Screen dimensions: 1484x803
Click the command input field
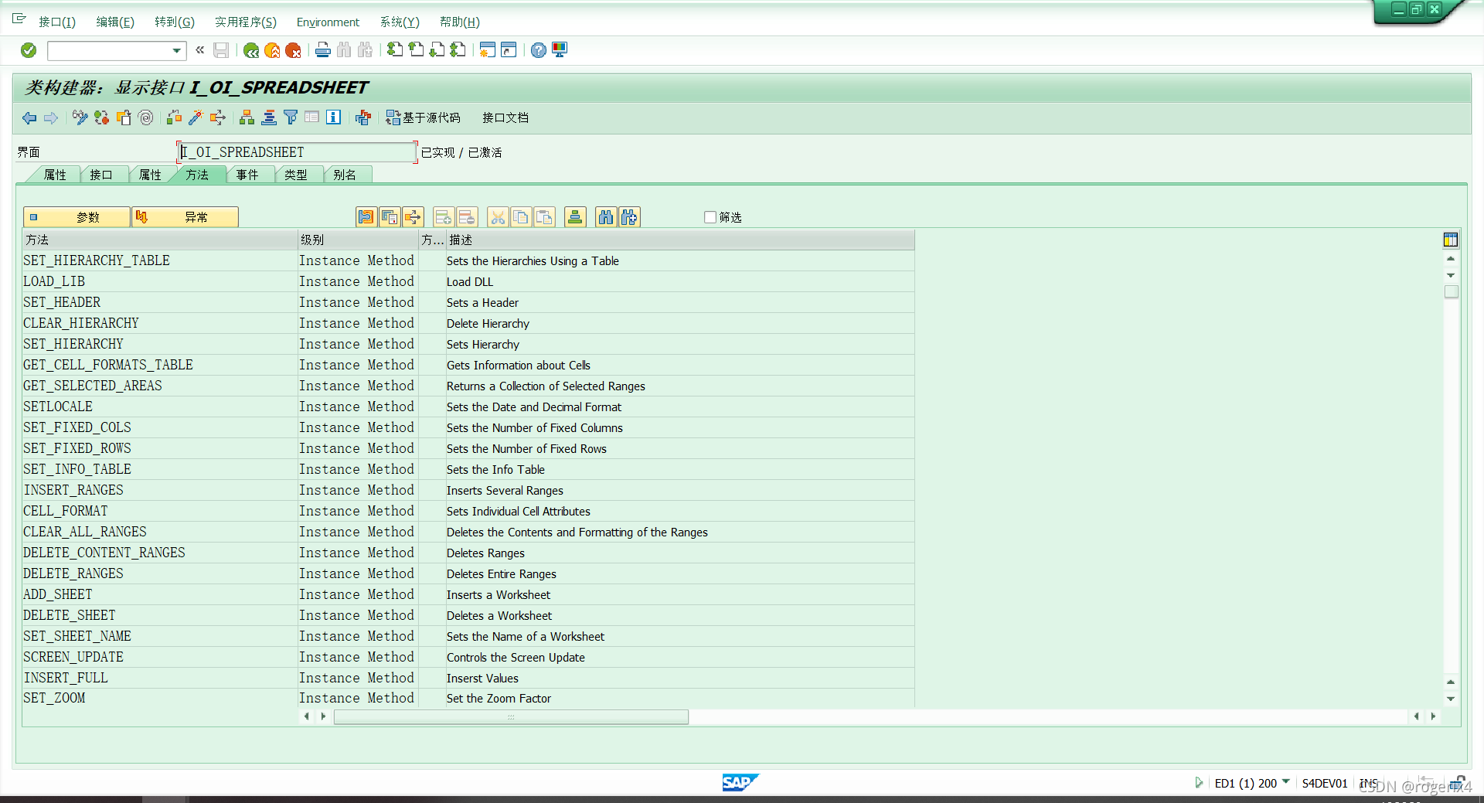pyautogui.click(x=109, y=51)
